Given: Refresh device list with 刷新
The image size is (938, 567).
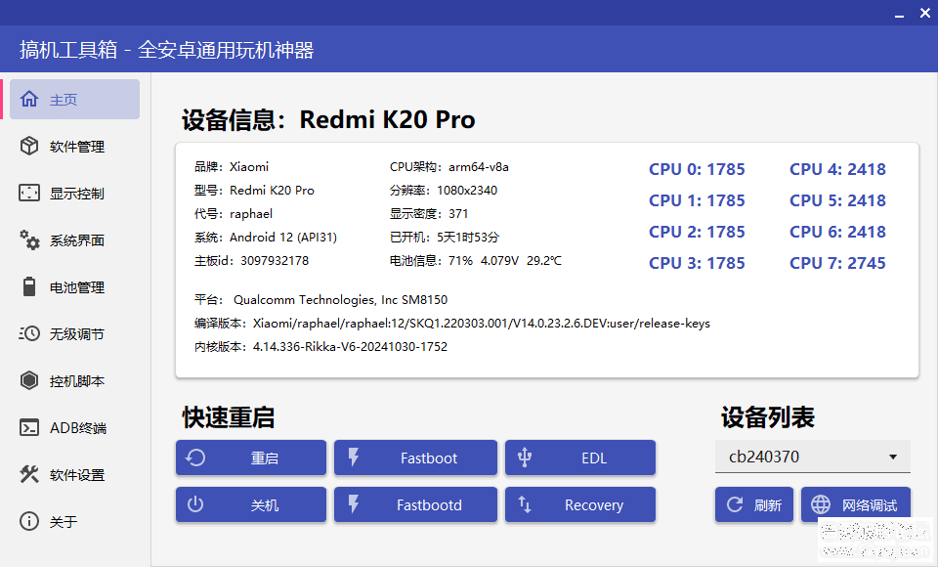Looking at the screenshot, I should [x=754, y=504].
